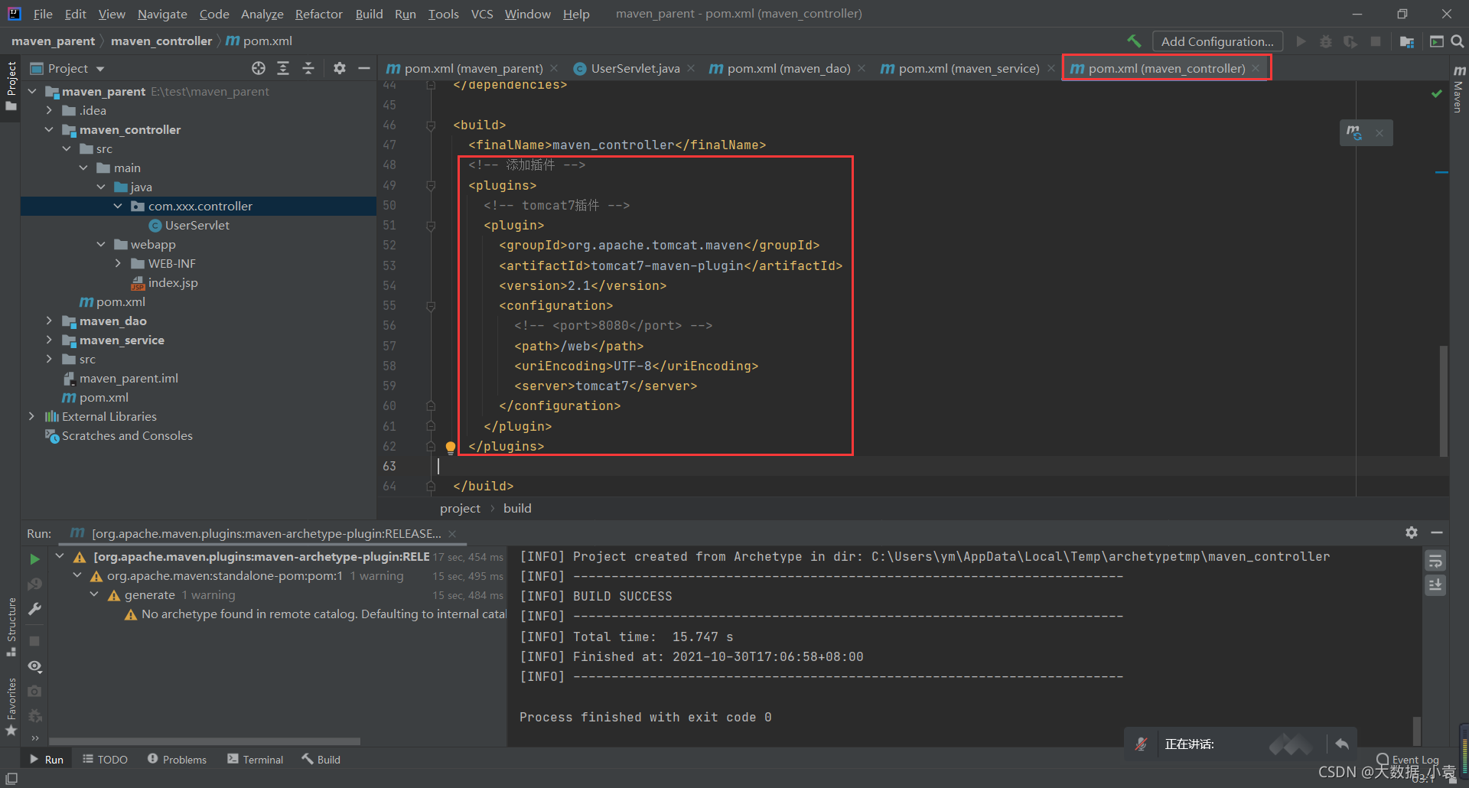1469x788 pixels.
Task: Click the Run play icon in toolbar
Action: point(1301,41)
